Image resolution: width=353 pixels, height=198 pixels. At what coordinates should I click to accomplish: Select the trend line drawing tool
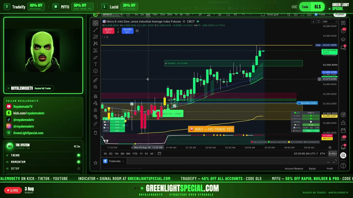96,30
